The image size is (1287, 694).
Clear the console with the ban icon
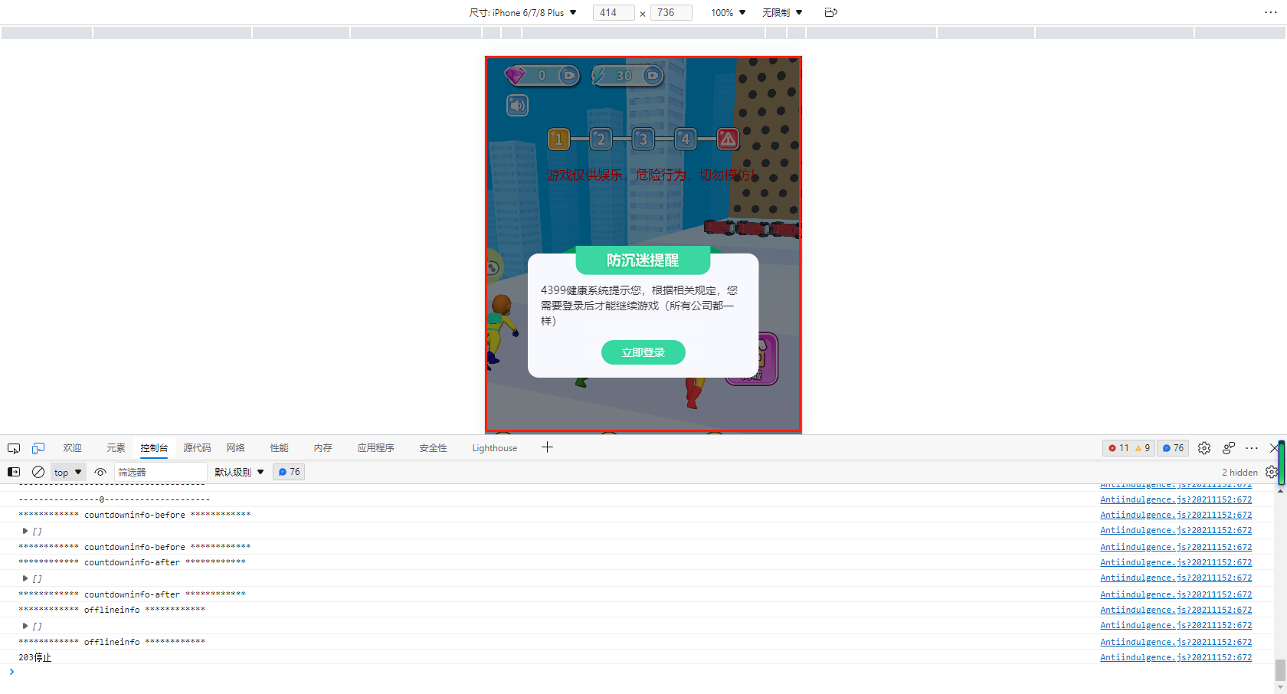click(x=38, y=472)
